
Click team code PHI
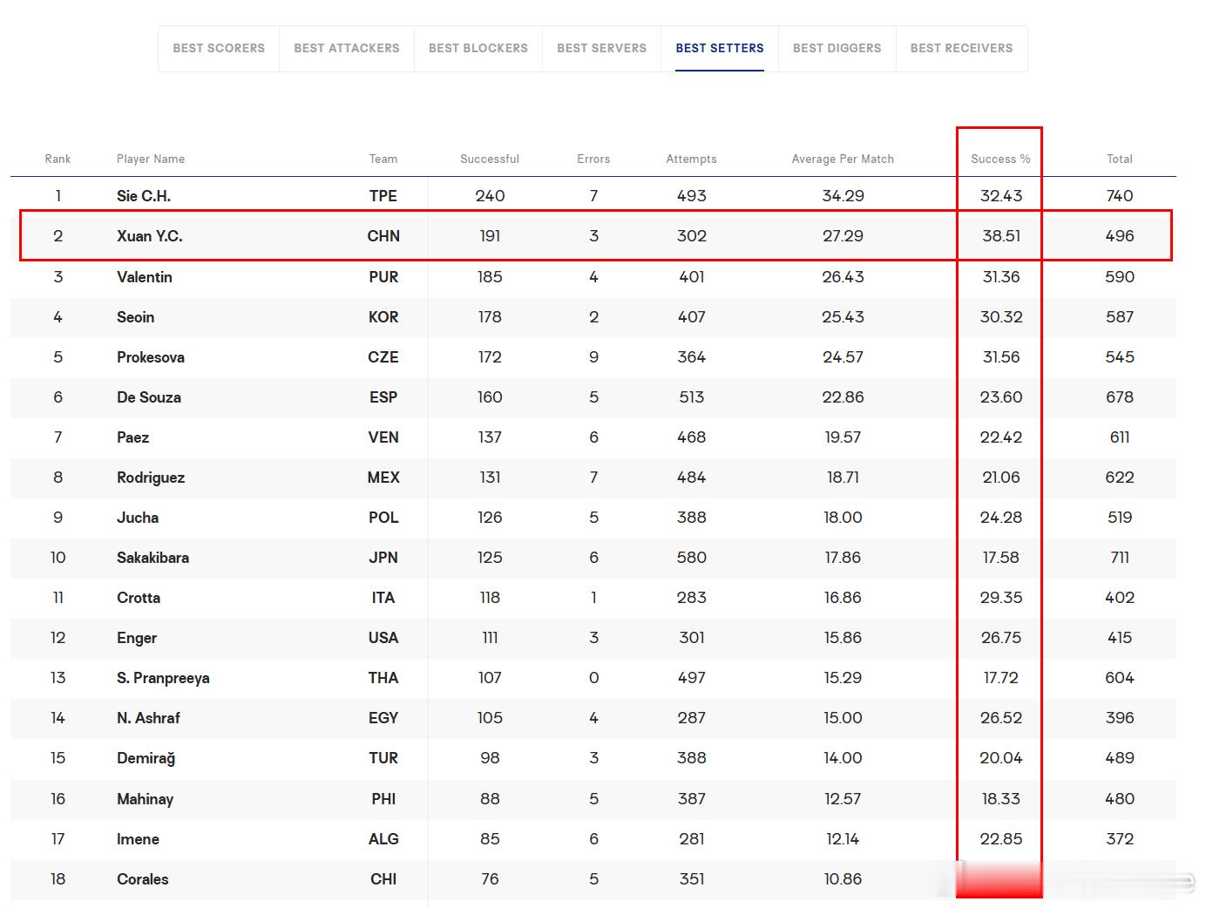[x=383, y=799]
